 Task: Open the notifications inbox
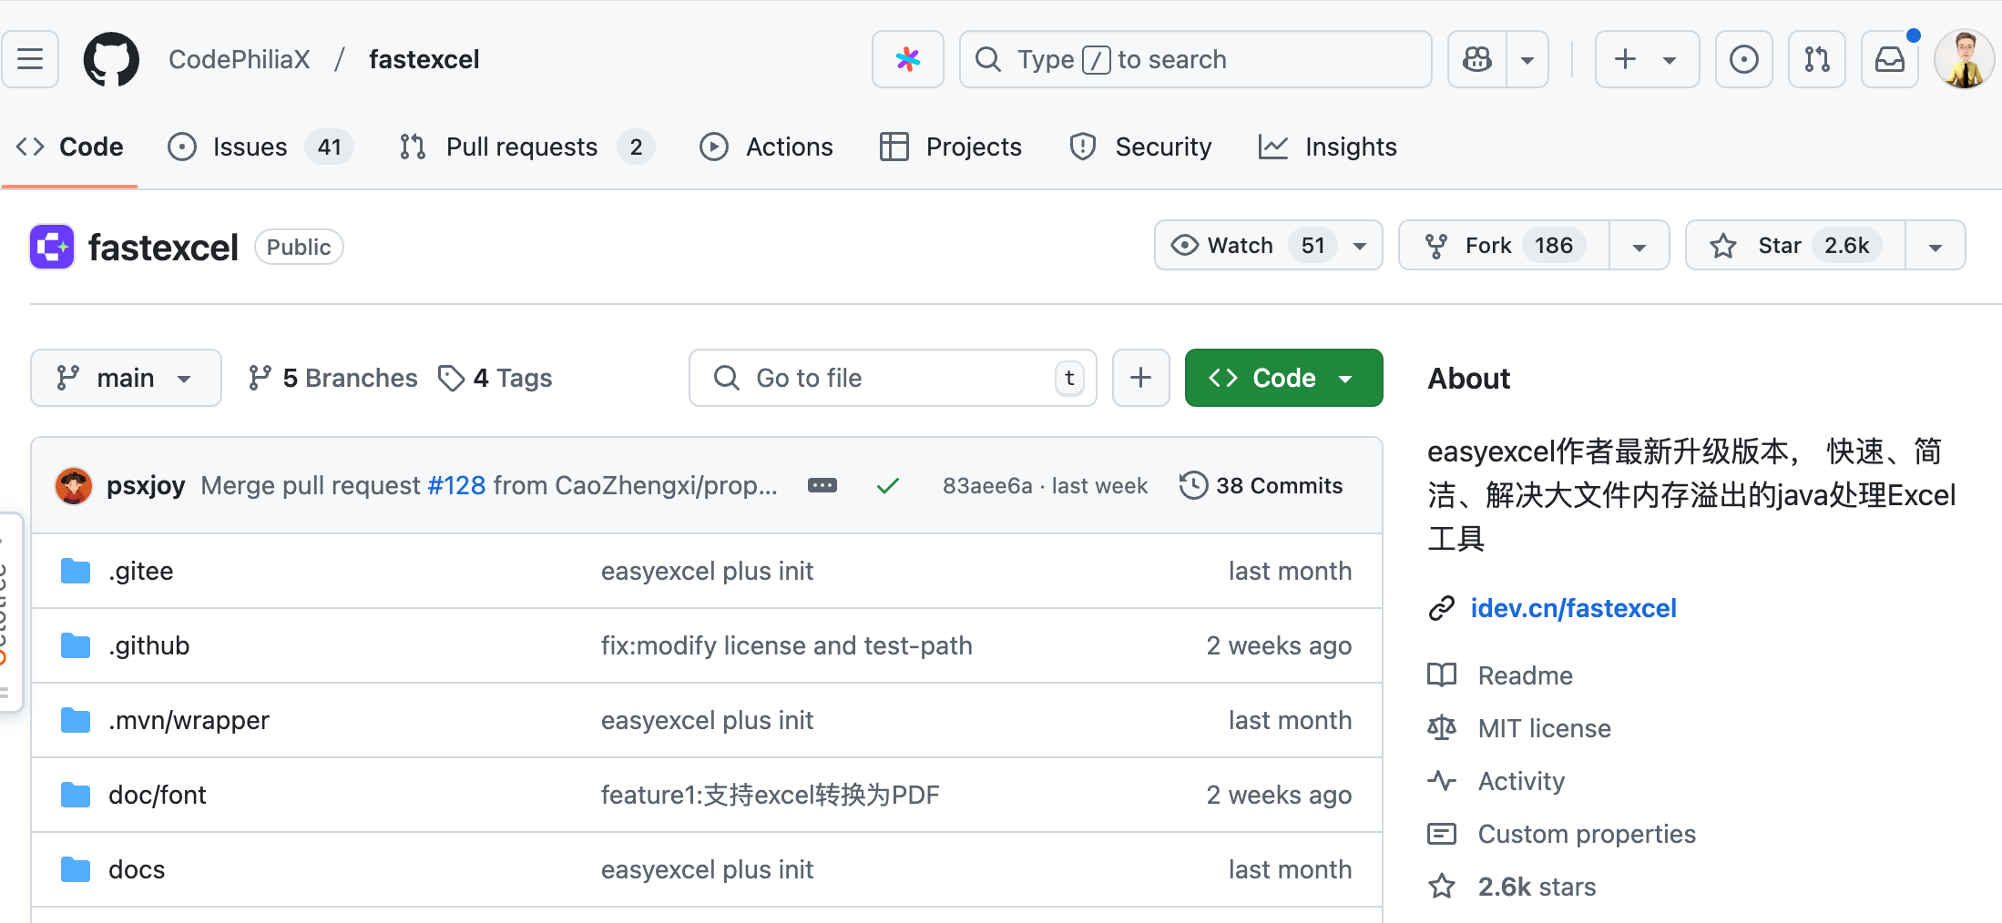[x=1889, y=59]
